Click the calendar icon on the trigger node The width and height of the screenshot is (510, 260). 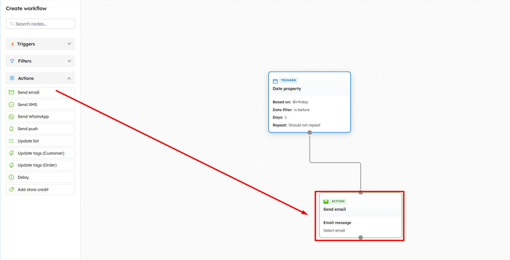point(275,81)
